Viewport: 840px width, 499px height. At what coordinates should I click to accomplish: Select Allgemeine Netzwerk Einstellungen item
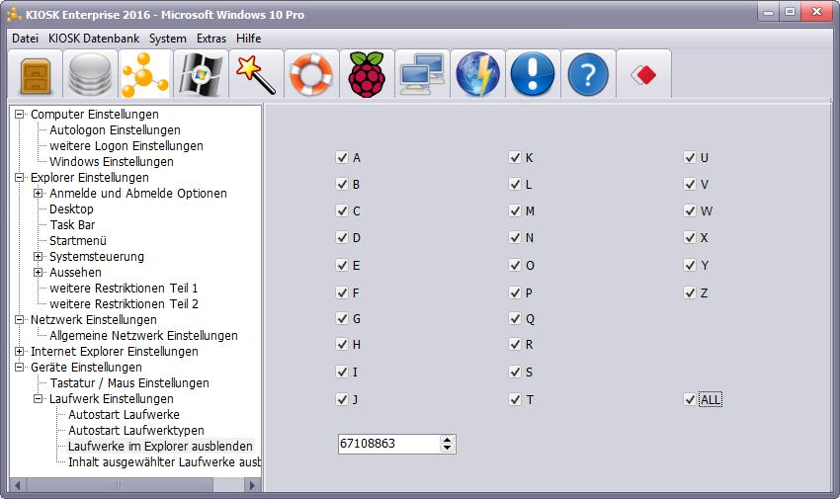[143, 336]
